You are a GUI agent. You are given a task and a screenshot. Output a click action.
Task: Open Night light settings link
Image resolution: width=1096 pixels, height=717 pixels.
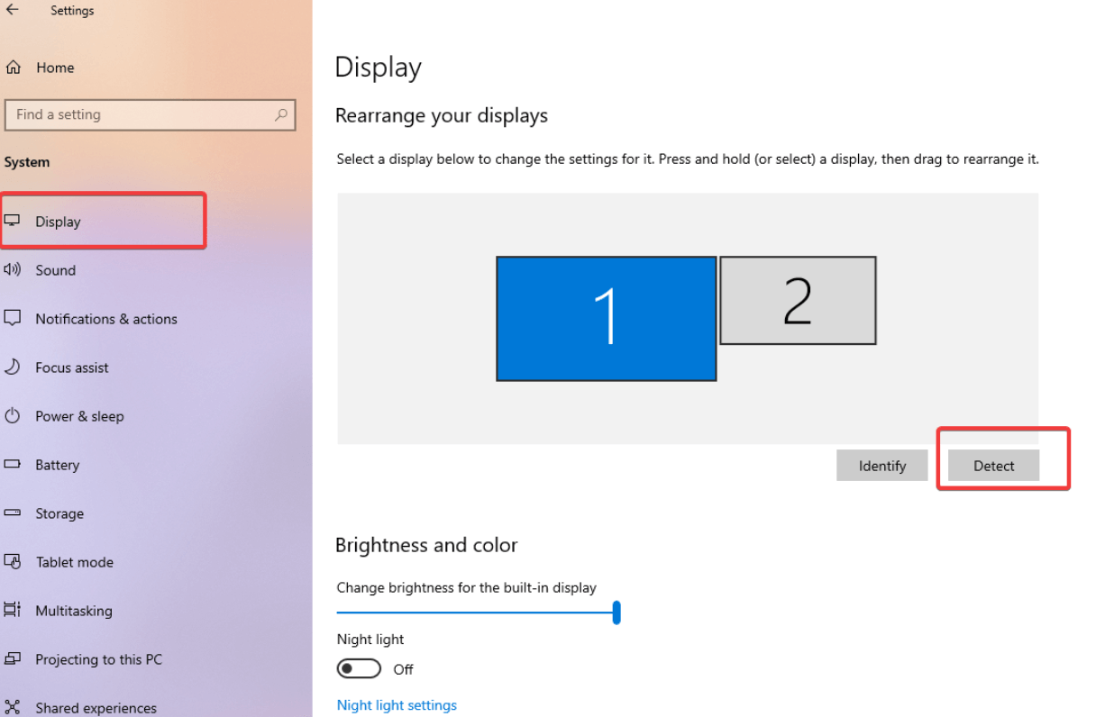click(397, 704)
